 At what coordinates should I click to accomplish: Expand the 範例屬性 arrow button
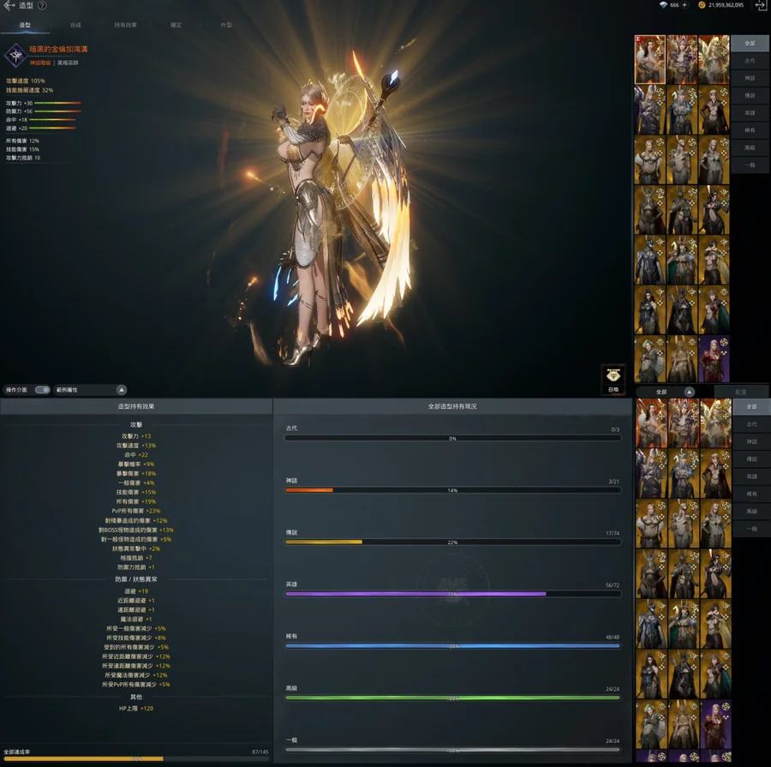[122, 390]
